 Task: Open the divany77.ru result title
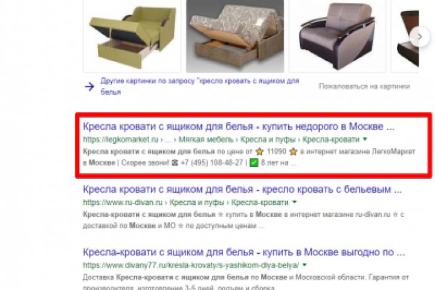(244, 253)
